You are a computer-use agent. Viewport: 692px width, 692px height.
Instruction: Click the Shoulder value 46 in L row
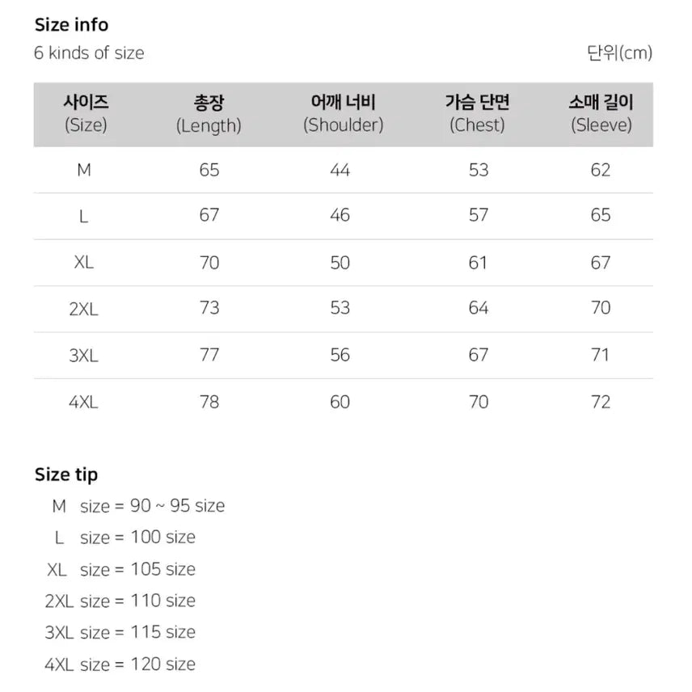(x=340, y=215)
